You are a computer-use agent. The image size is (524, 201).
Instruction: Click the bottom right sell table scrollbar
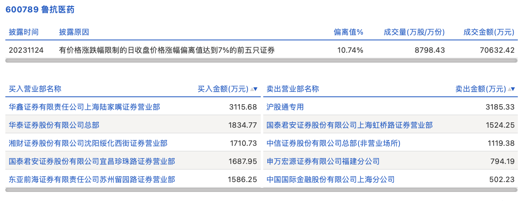pos(391,190)
